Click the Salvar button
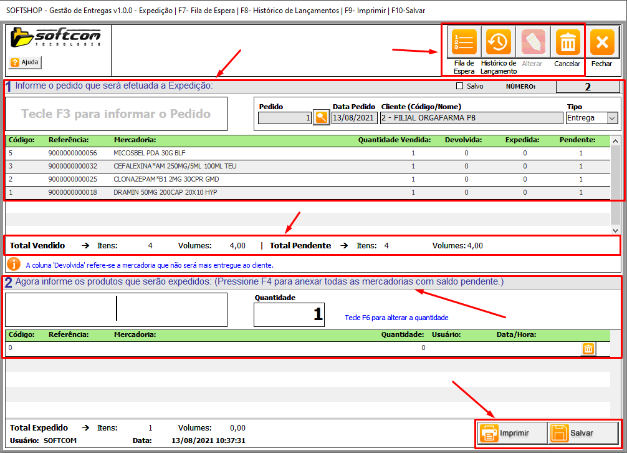This screenshot has height=453, width=627. pyautogui.click(x=583, y=433)
